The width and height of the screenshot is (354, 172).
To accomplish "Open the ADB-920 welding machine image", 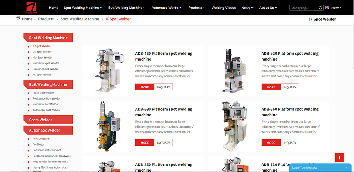I will [x=233, y=70].
